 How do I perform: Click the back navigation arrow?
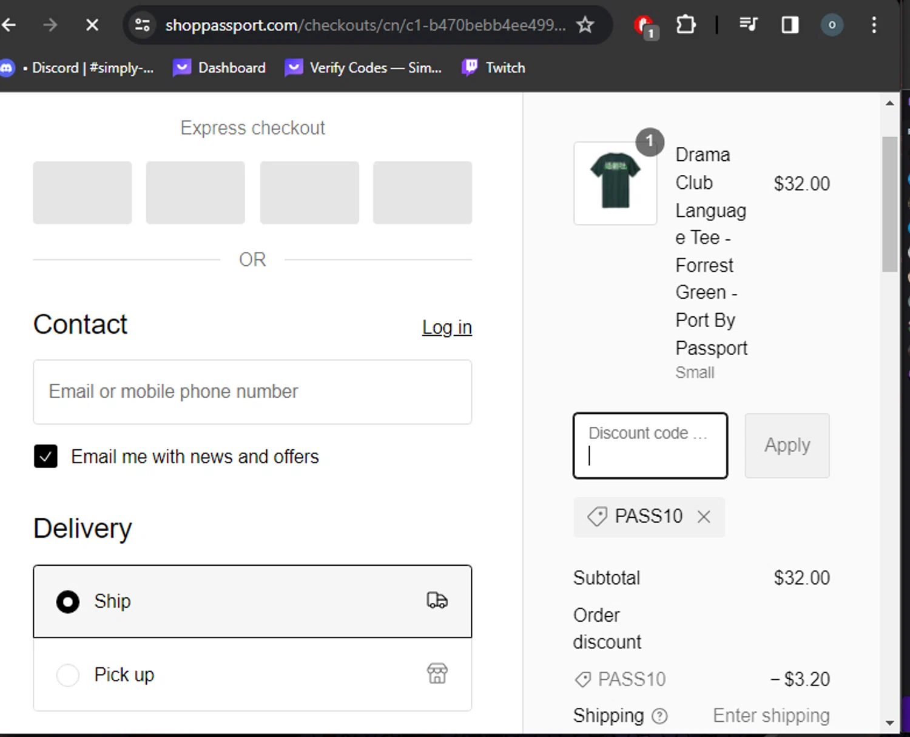pos(9,25)
